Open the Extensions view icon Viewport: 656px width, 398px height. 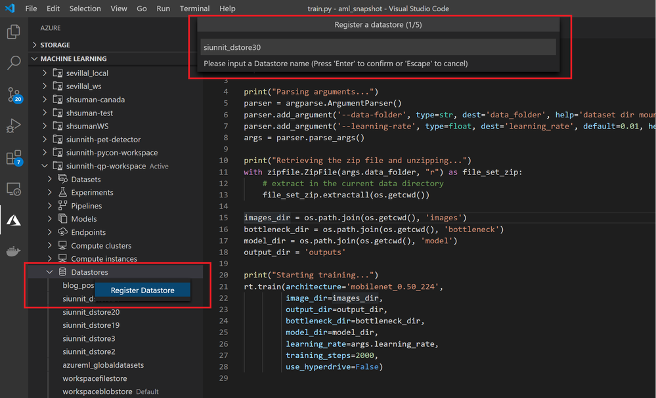(x=13, y=157)
